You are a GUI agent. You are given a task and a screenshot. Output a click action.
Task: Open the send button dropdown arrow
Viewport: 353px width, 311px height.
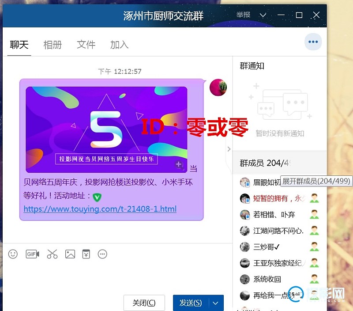pos(216,303)
